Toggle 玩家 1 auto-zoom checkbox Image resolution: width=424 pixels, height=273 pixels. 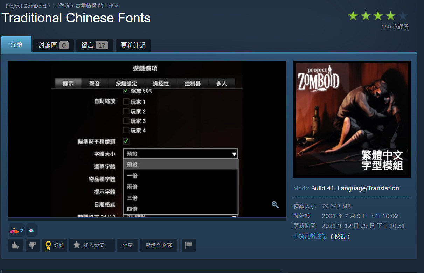pos(126,102)
